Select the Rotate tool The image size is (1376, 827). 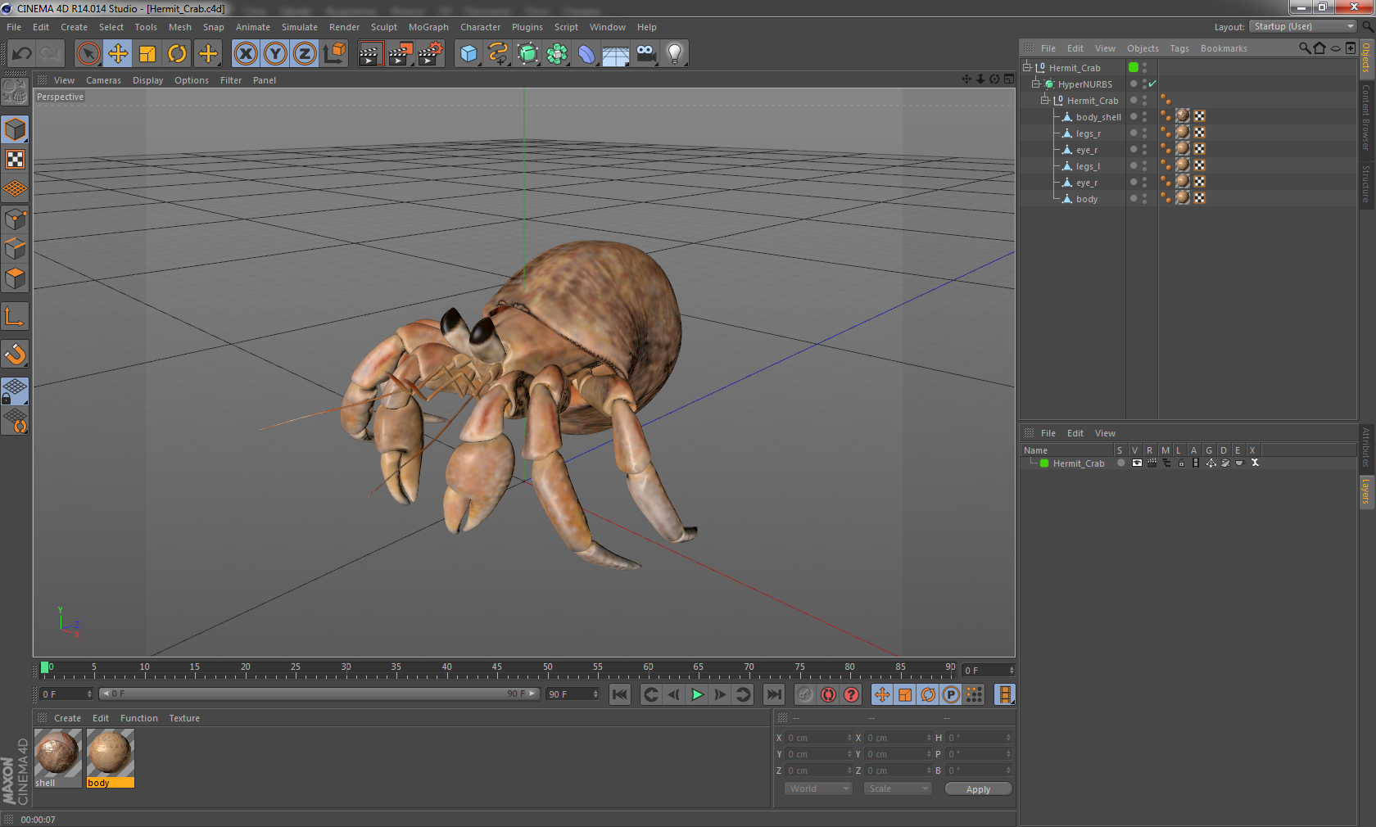177,54
